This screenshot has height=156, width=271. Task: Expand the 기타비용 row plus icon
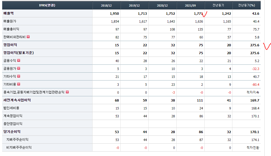19,84
